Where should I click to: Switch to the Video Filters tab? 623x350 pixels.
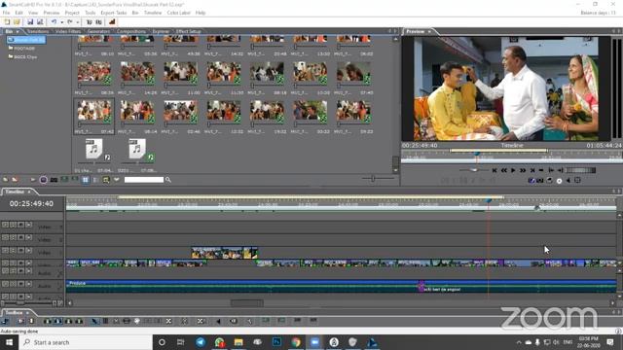coord(68,31)
